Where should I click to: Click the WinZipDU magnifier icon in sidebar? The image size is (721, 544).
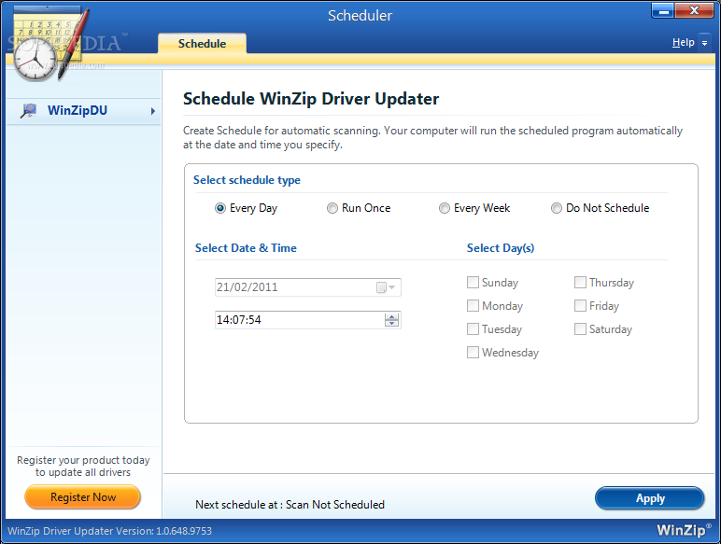point(29,111)
